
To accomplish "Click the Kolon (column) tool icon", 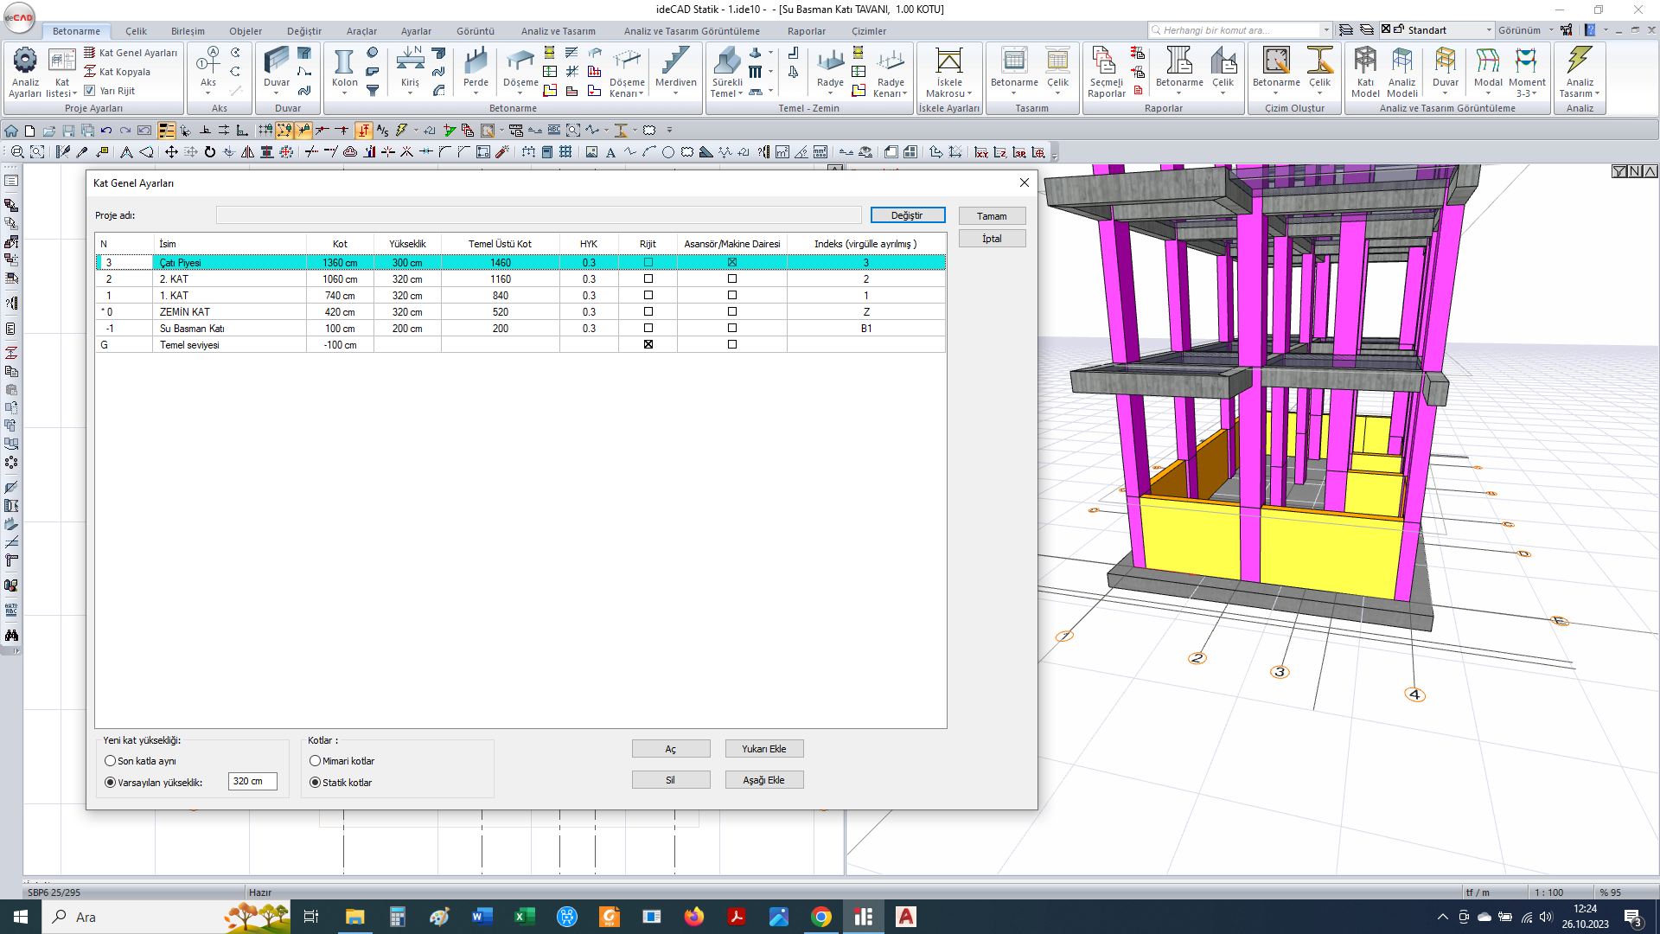I will coord(344,62).
